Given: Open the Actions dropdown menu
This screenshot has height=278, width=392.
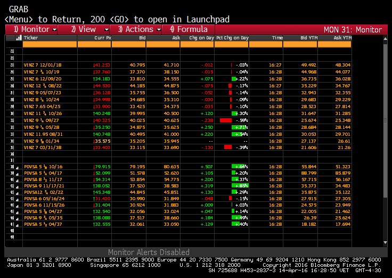Looking at the screenshot, I should click(x=140, y=29).
